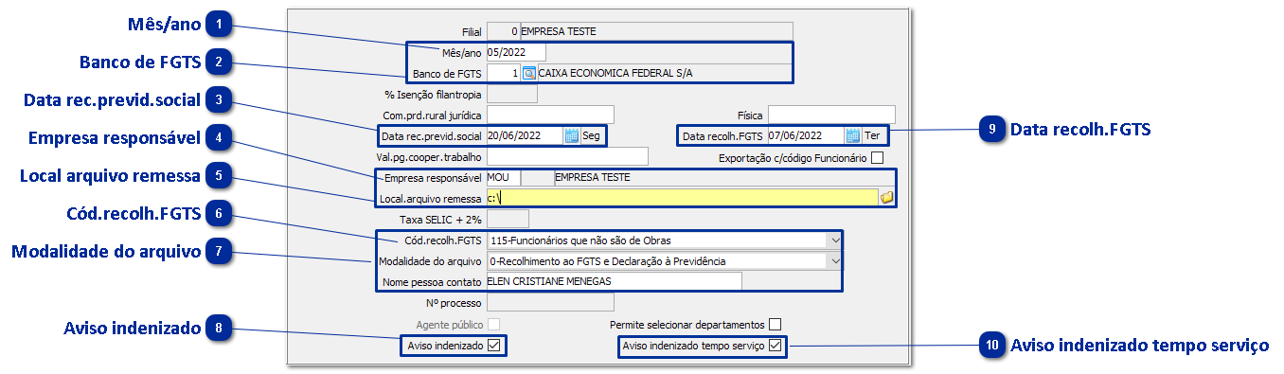
Task: Edit Nome pessoa contato field
Action: tap(614, 281)
